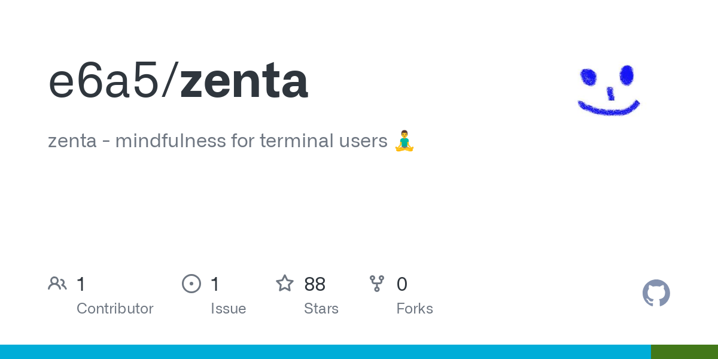Click the Contributor label

tap(115, 309)
